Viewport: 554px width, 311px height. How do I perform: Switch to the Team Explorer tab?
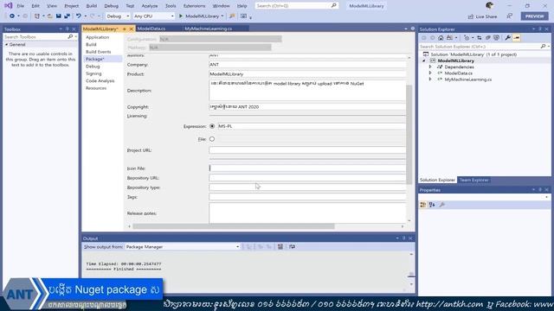tap(473, 181)
